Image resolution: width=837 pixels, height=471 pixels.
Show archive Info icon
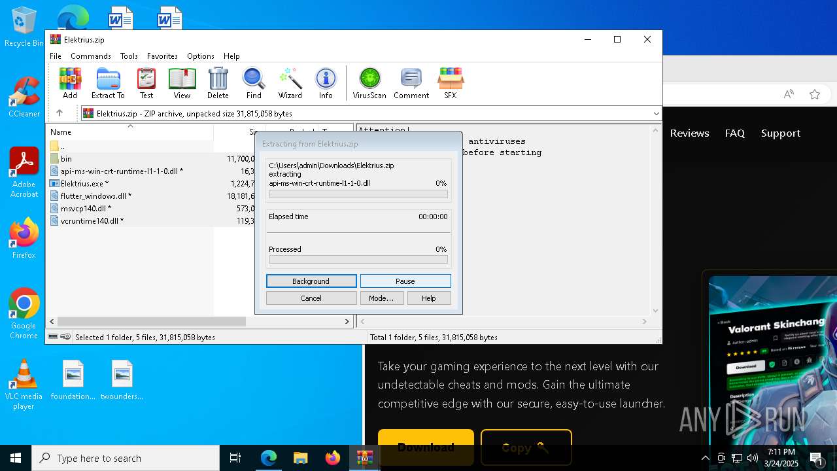(326, 83)
